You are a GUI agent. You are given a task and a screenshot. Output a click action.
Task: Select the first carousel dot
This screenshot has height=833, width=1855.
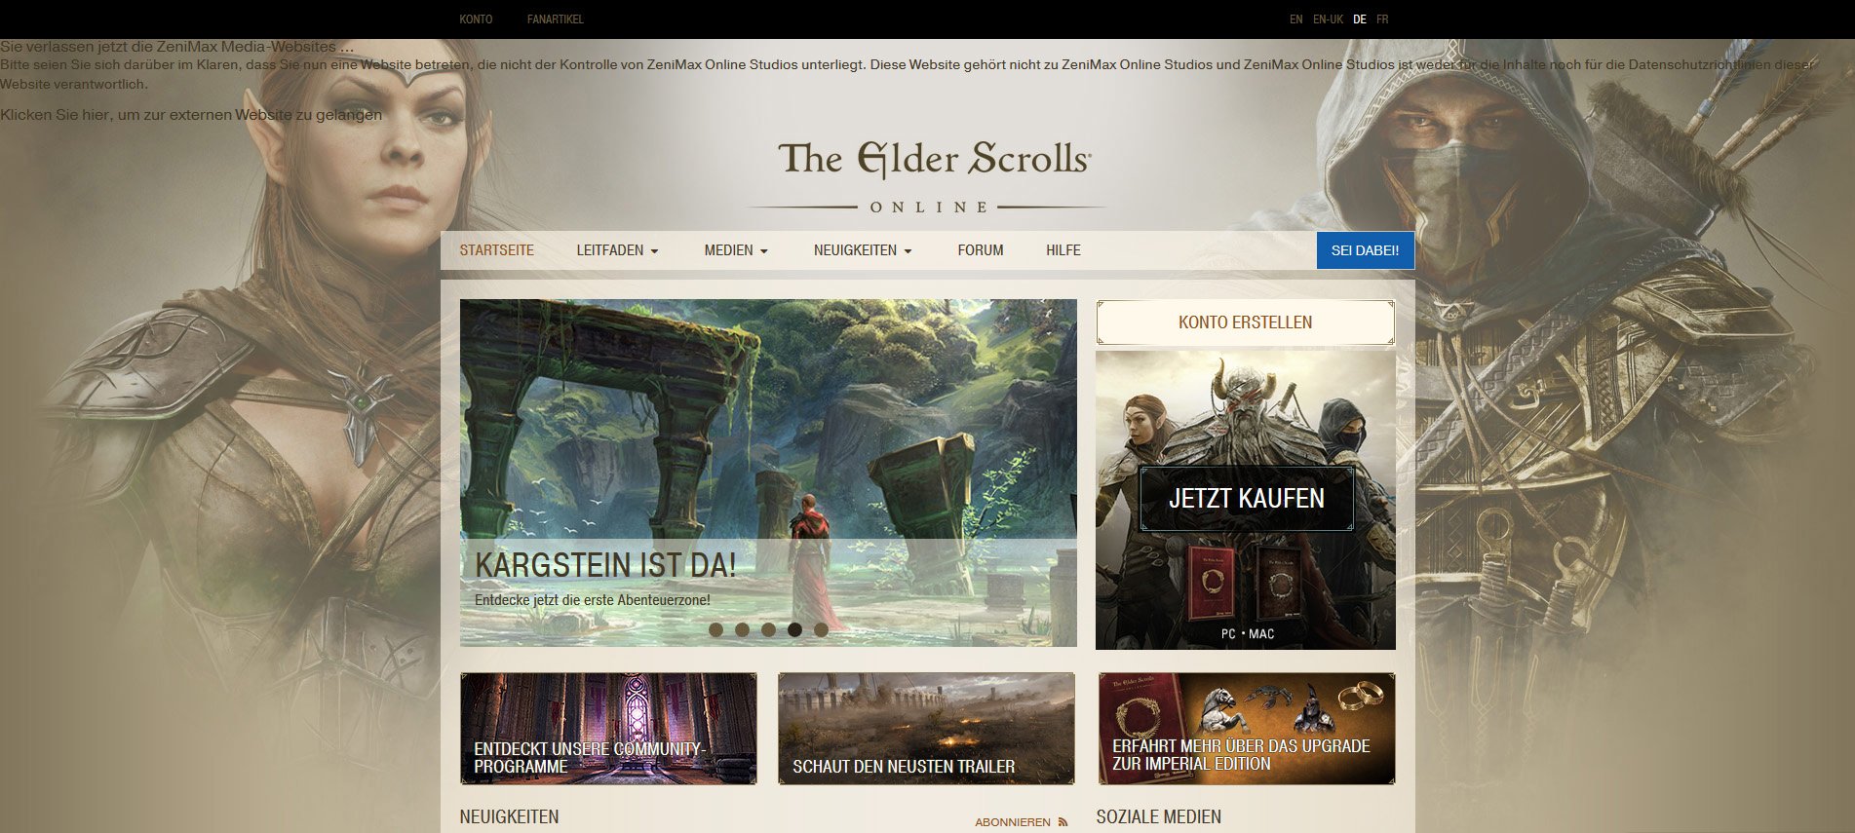click(716, 629)
